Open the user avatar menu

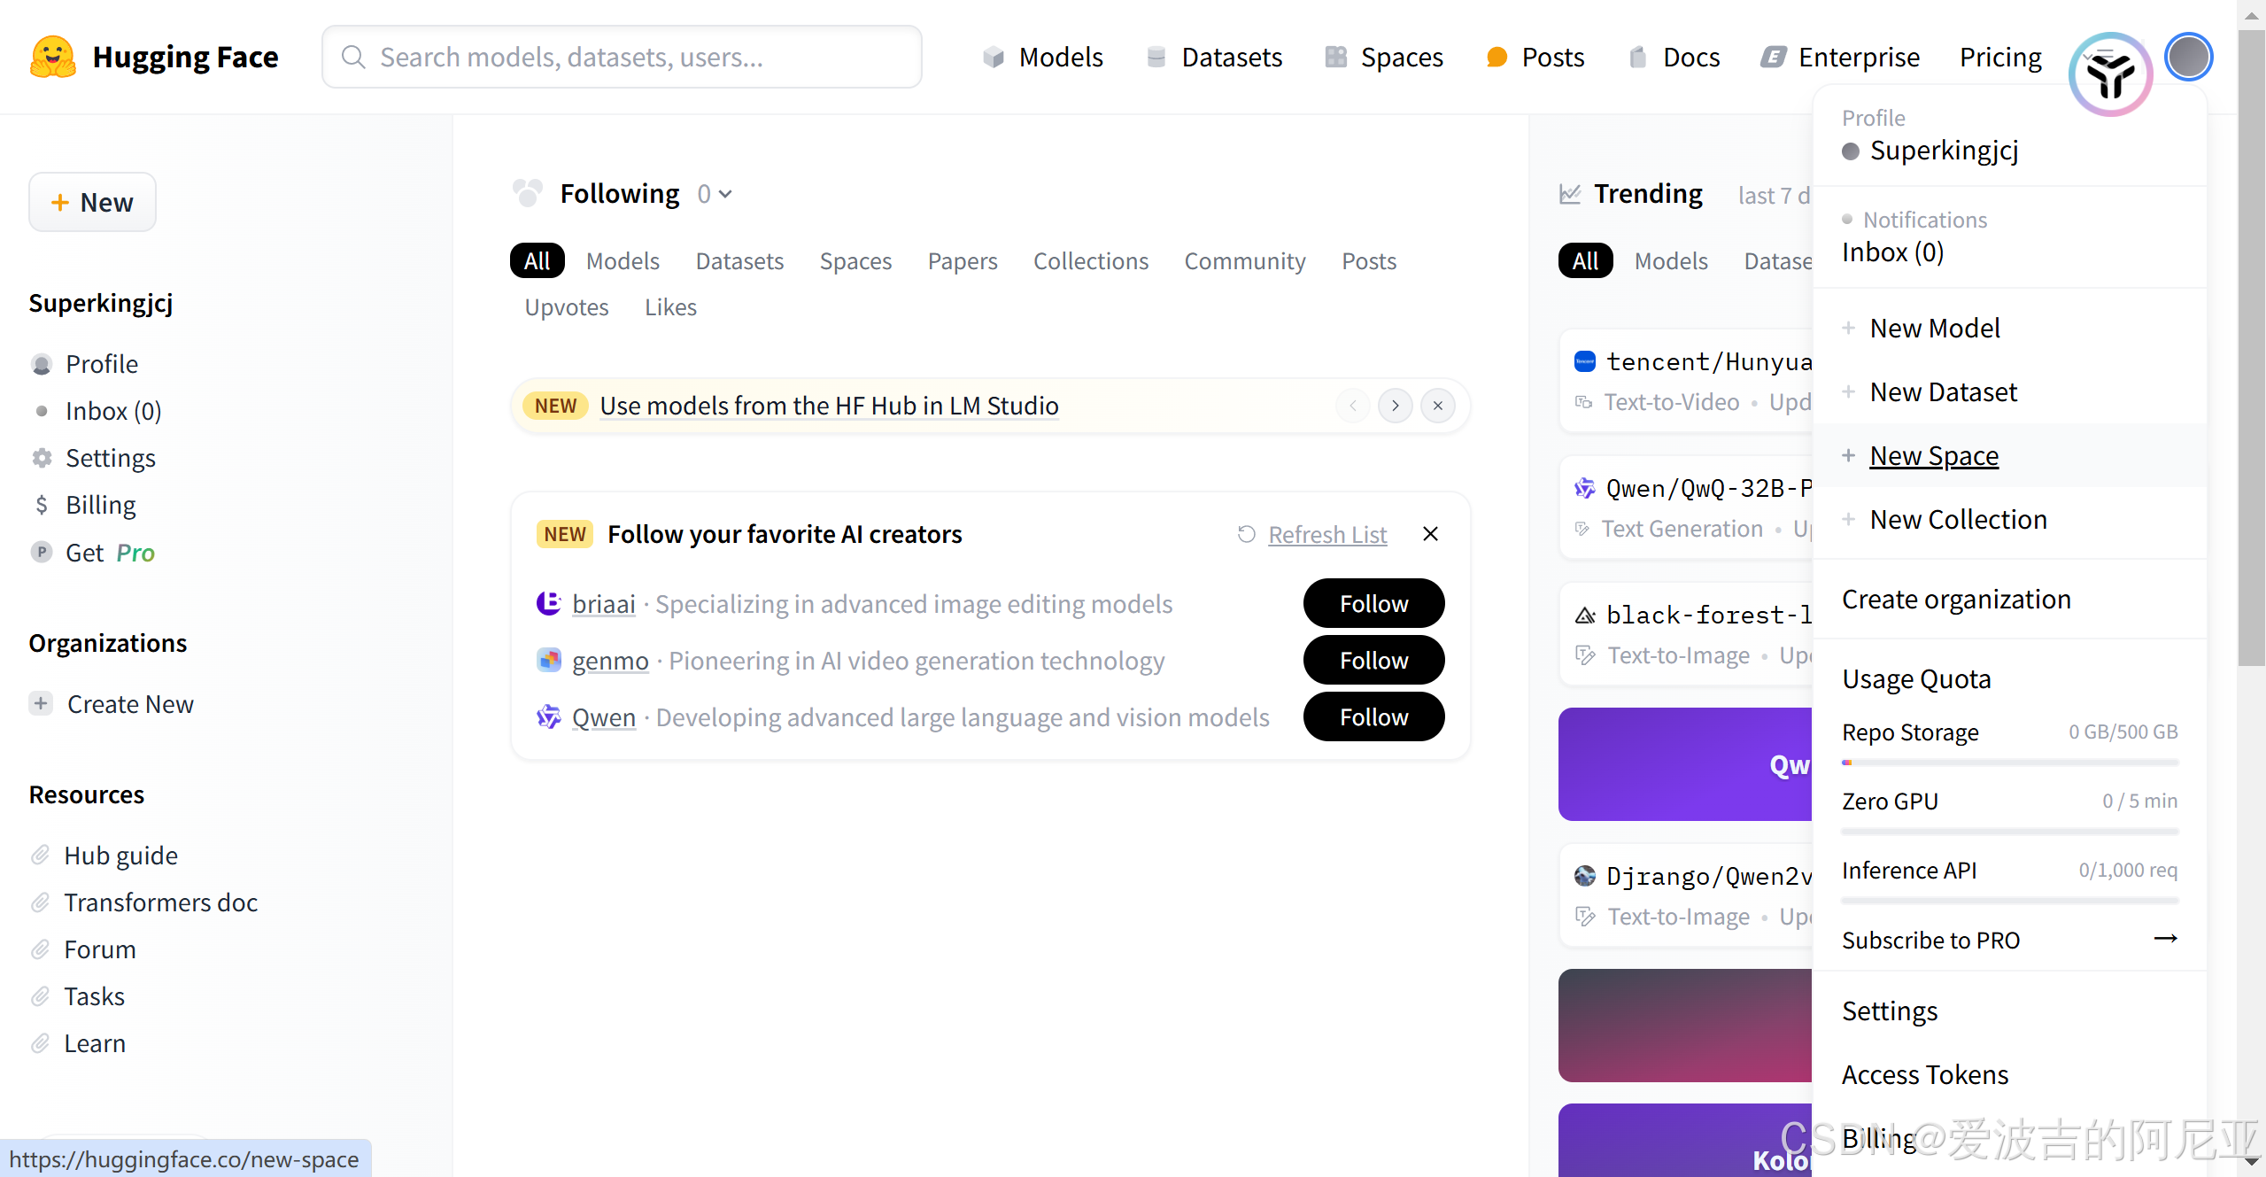tap(2187, 57)
